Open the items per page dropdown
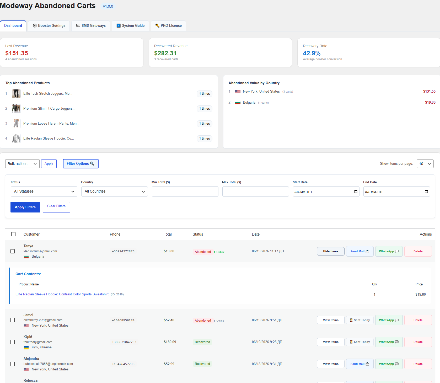The image size is (440, 383). (425, 164)
